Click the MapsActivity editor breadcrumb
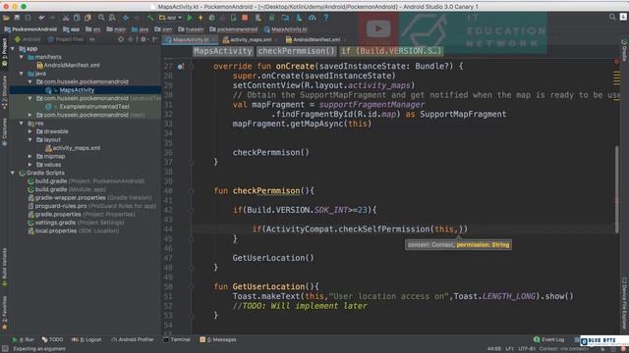The height and width of the screenshot is (353, 629). (223, 51)
